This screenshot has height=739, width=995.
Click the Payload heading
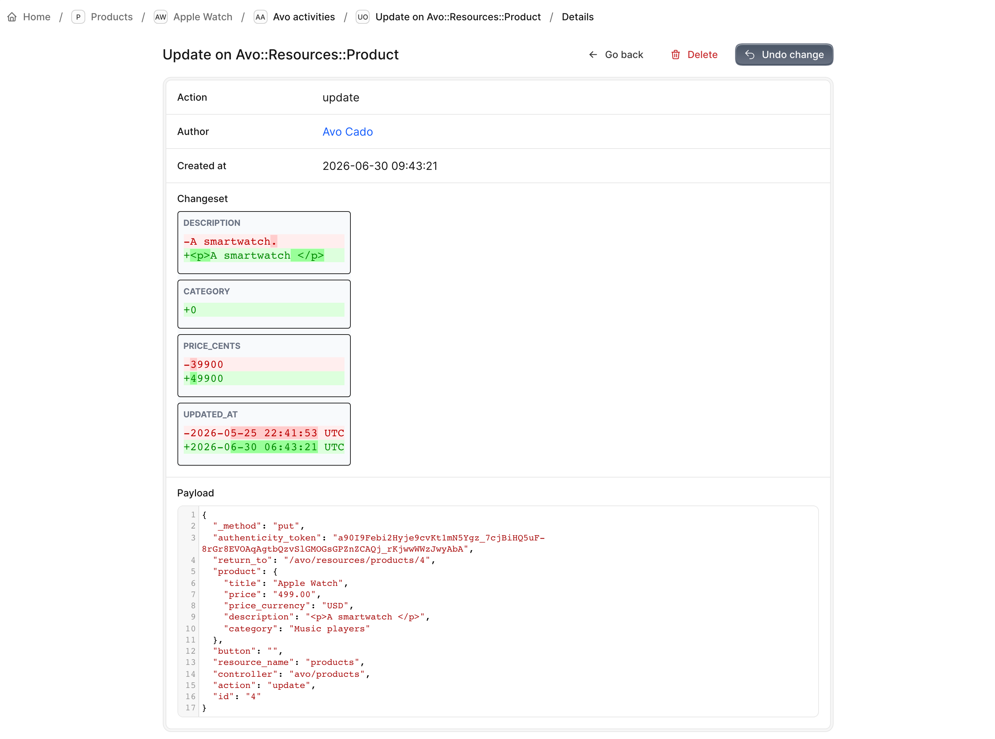point(196,493)
